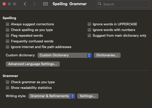The image size is (152, 108).
Task: Open Advanced Language Settings...
Action: pyautogui.click(x=33, y=64)
